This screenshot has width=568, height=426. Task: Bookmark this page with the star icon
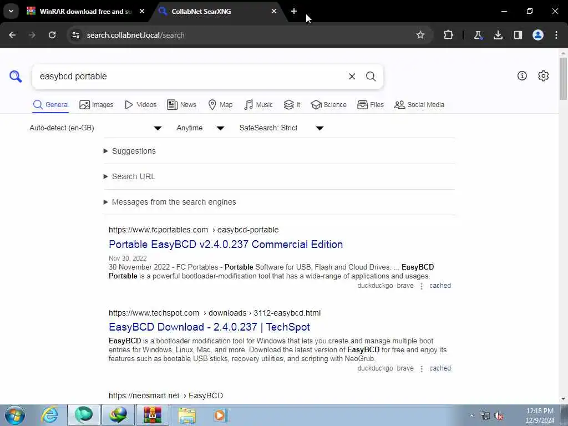(420, 35)
